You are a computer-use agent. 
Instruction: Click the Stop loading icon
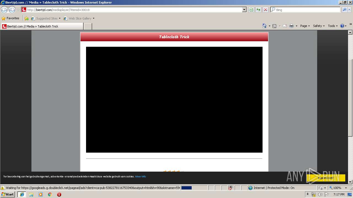click(x=266, y=10)
